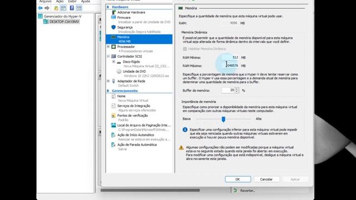The image size is (356, 200).
Task: Open Arquivo menu in Hyper-V Manager
Action: pyautogui.click(x=45, y=1)
